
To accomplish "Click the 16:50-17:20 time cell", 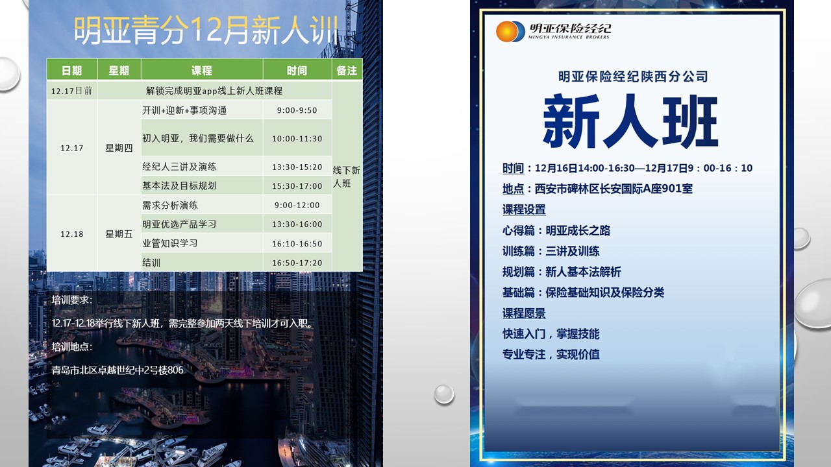I will point(297,262).
